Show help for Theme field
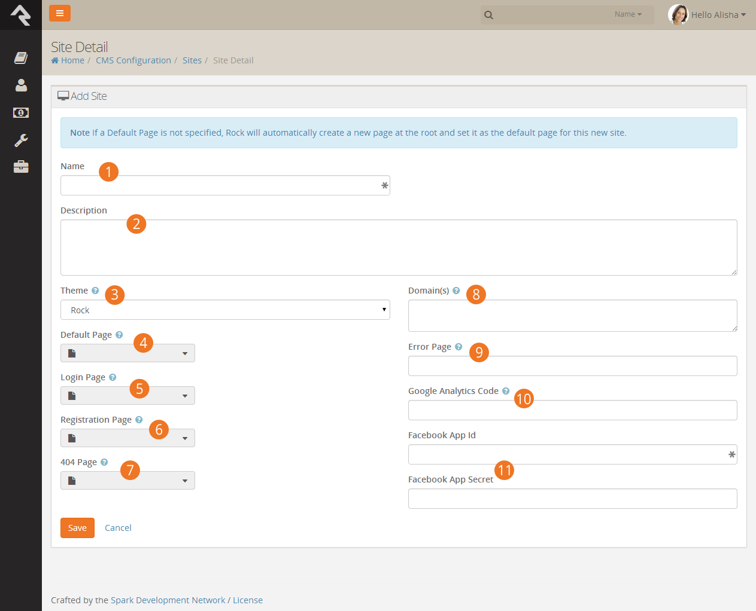Screen dimensions: 756x611 click(x=95, y=291)
